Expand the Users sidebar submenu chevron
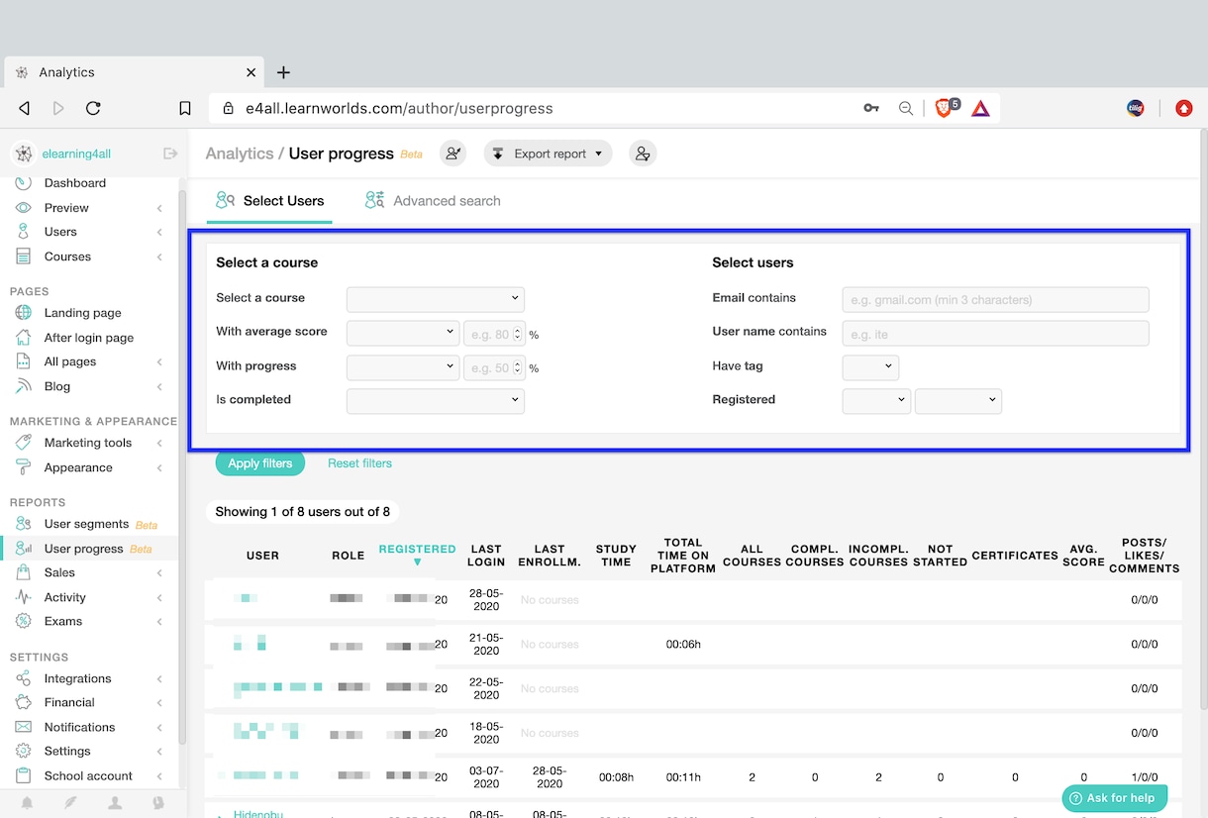This screenshot has width=1208, height=818. pyautogui.click(x=159, y=233)
